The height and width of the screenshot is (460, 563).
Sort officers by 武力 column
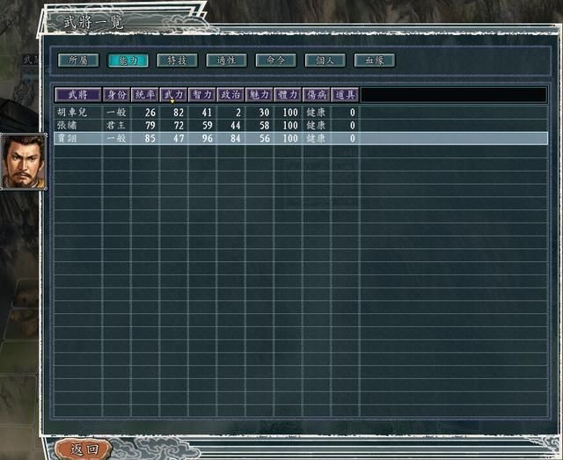coord(173,94)
